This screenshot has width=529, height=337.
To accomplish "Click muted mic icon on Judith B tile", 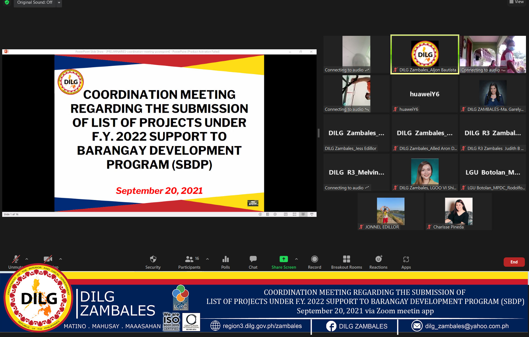I will tap(463, 148).
